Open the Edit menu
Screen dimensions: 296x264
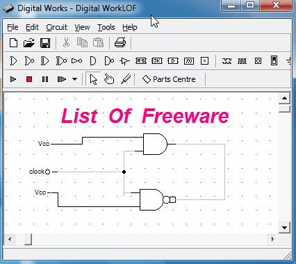pyautogui.click(x=32, y=27)
